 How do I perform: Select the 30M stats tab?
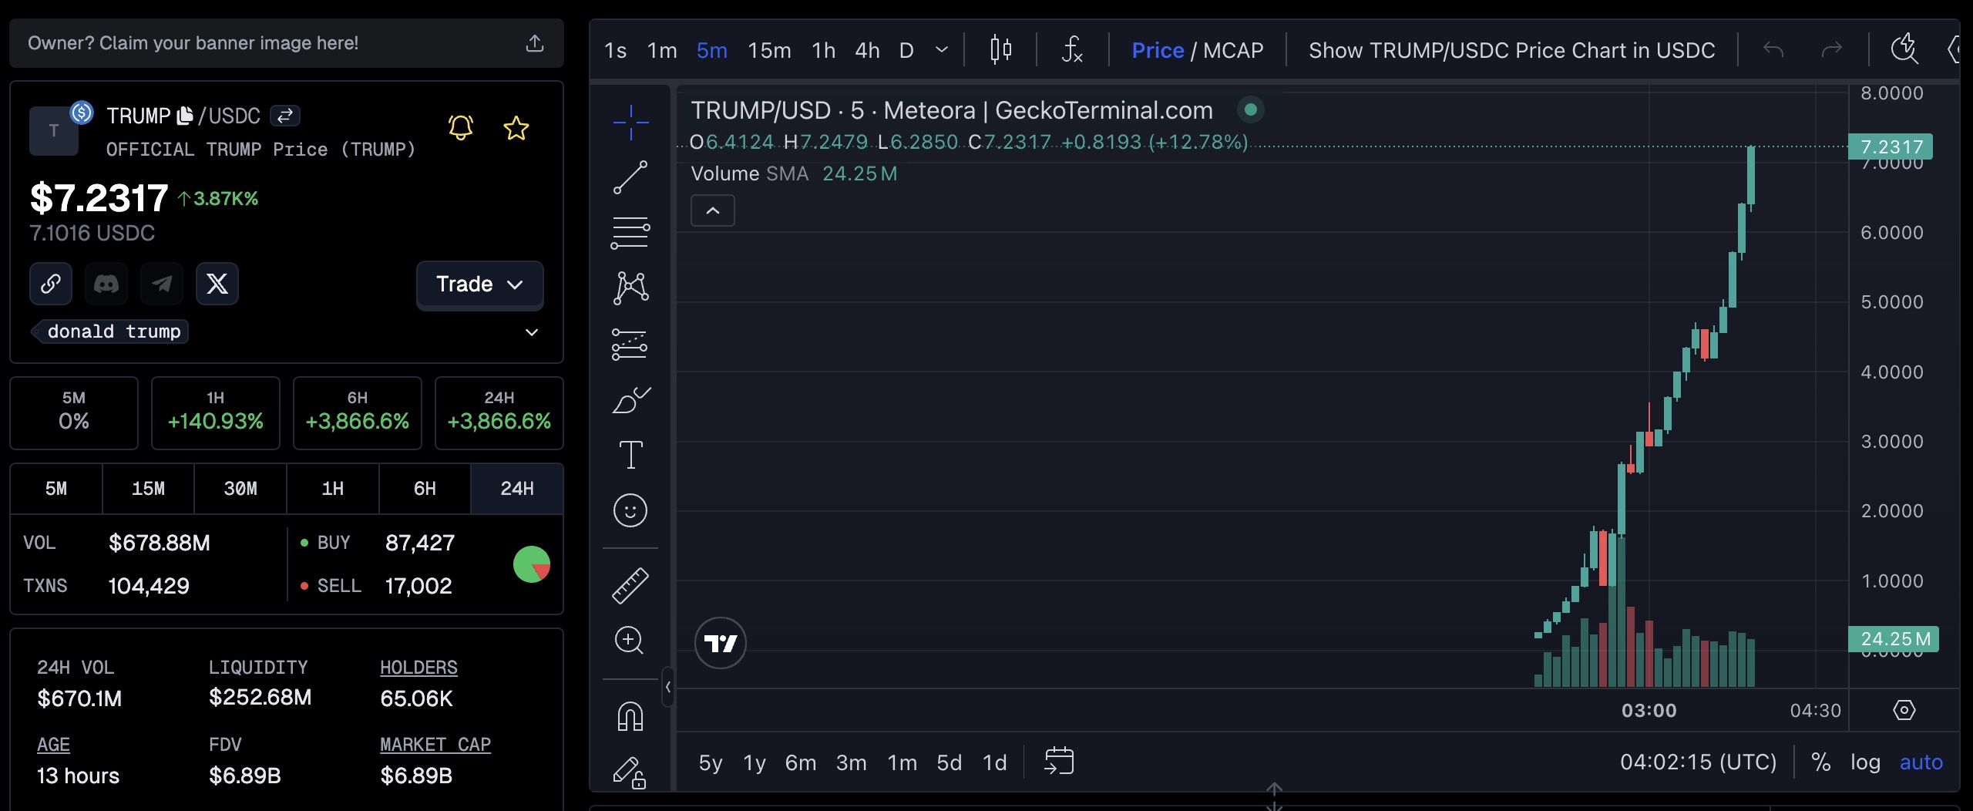tap(240, 489)
